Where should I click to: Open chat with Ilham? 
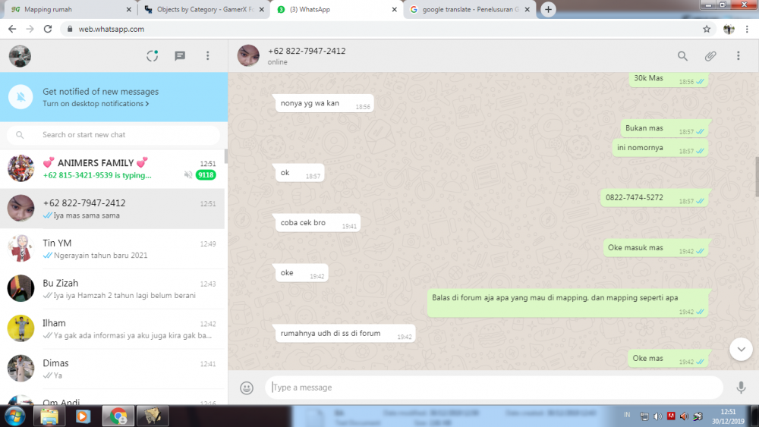point(112,329)
